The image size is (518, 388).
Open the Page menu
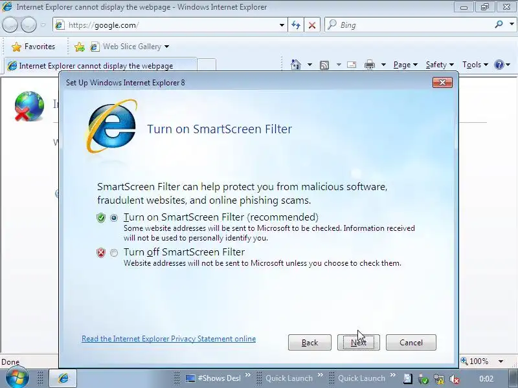[x=405, y=65]
